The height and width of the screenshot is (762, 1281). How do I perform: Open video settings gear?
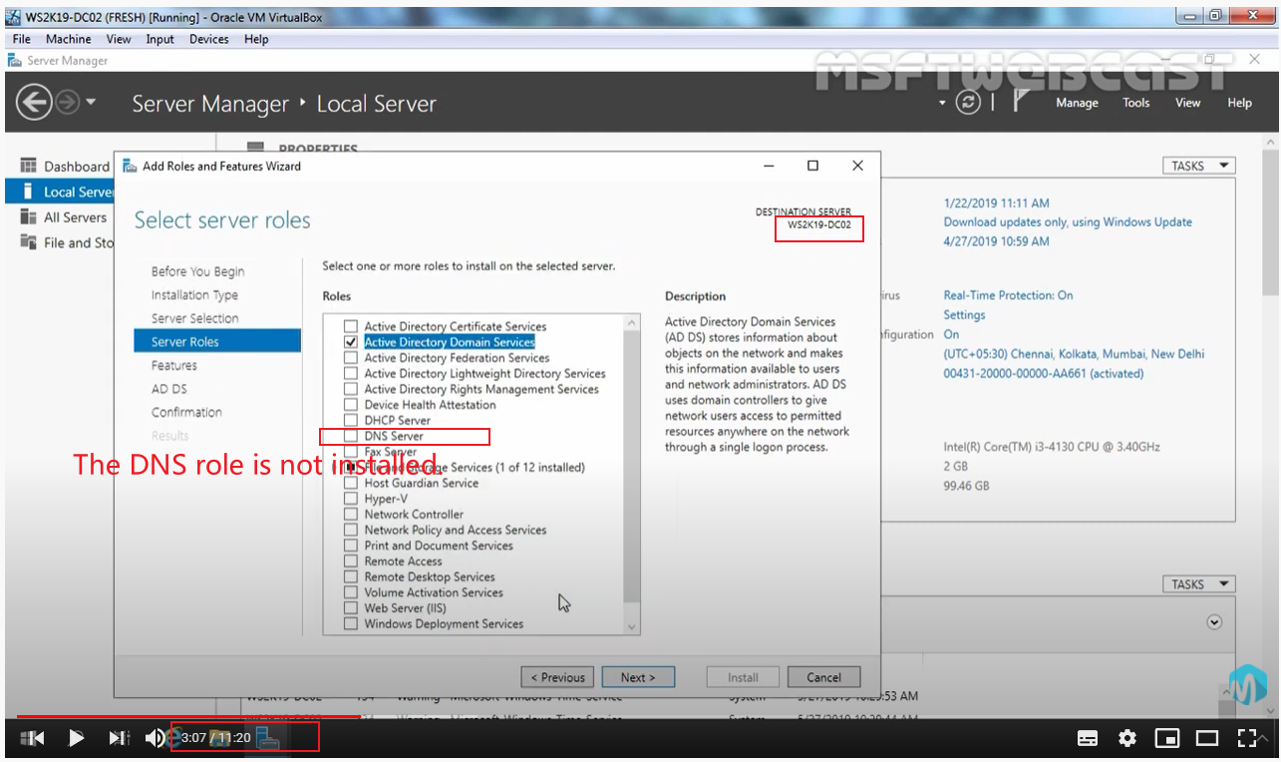pos(1127,738)
